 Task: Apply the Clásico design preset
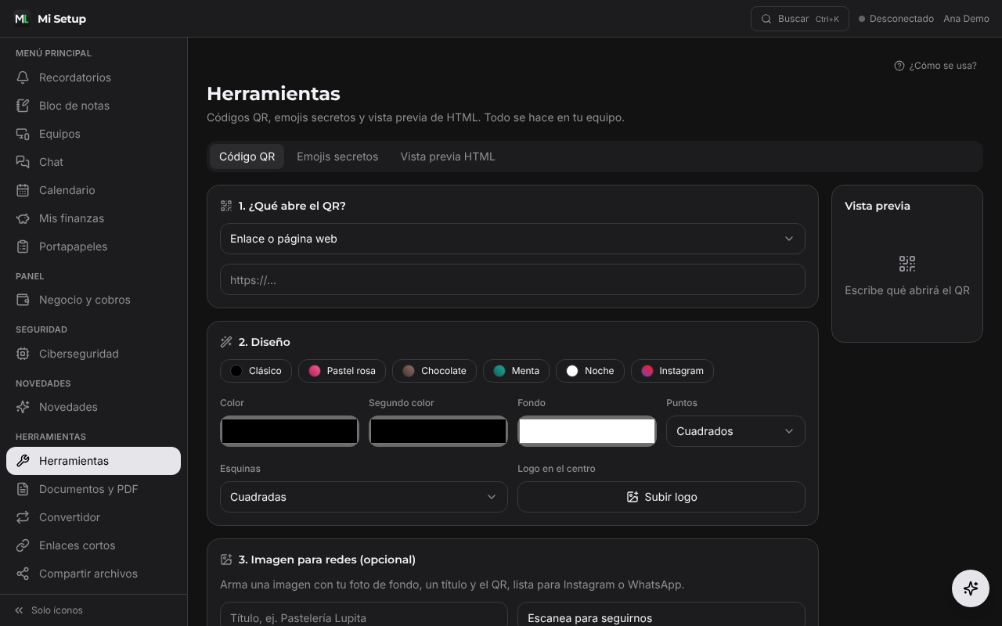coord(256,371)
